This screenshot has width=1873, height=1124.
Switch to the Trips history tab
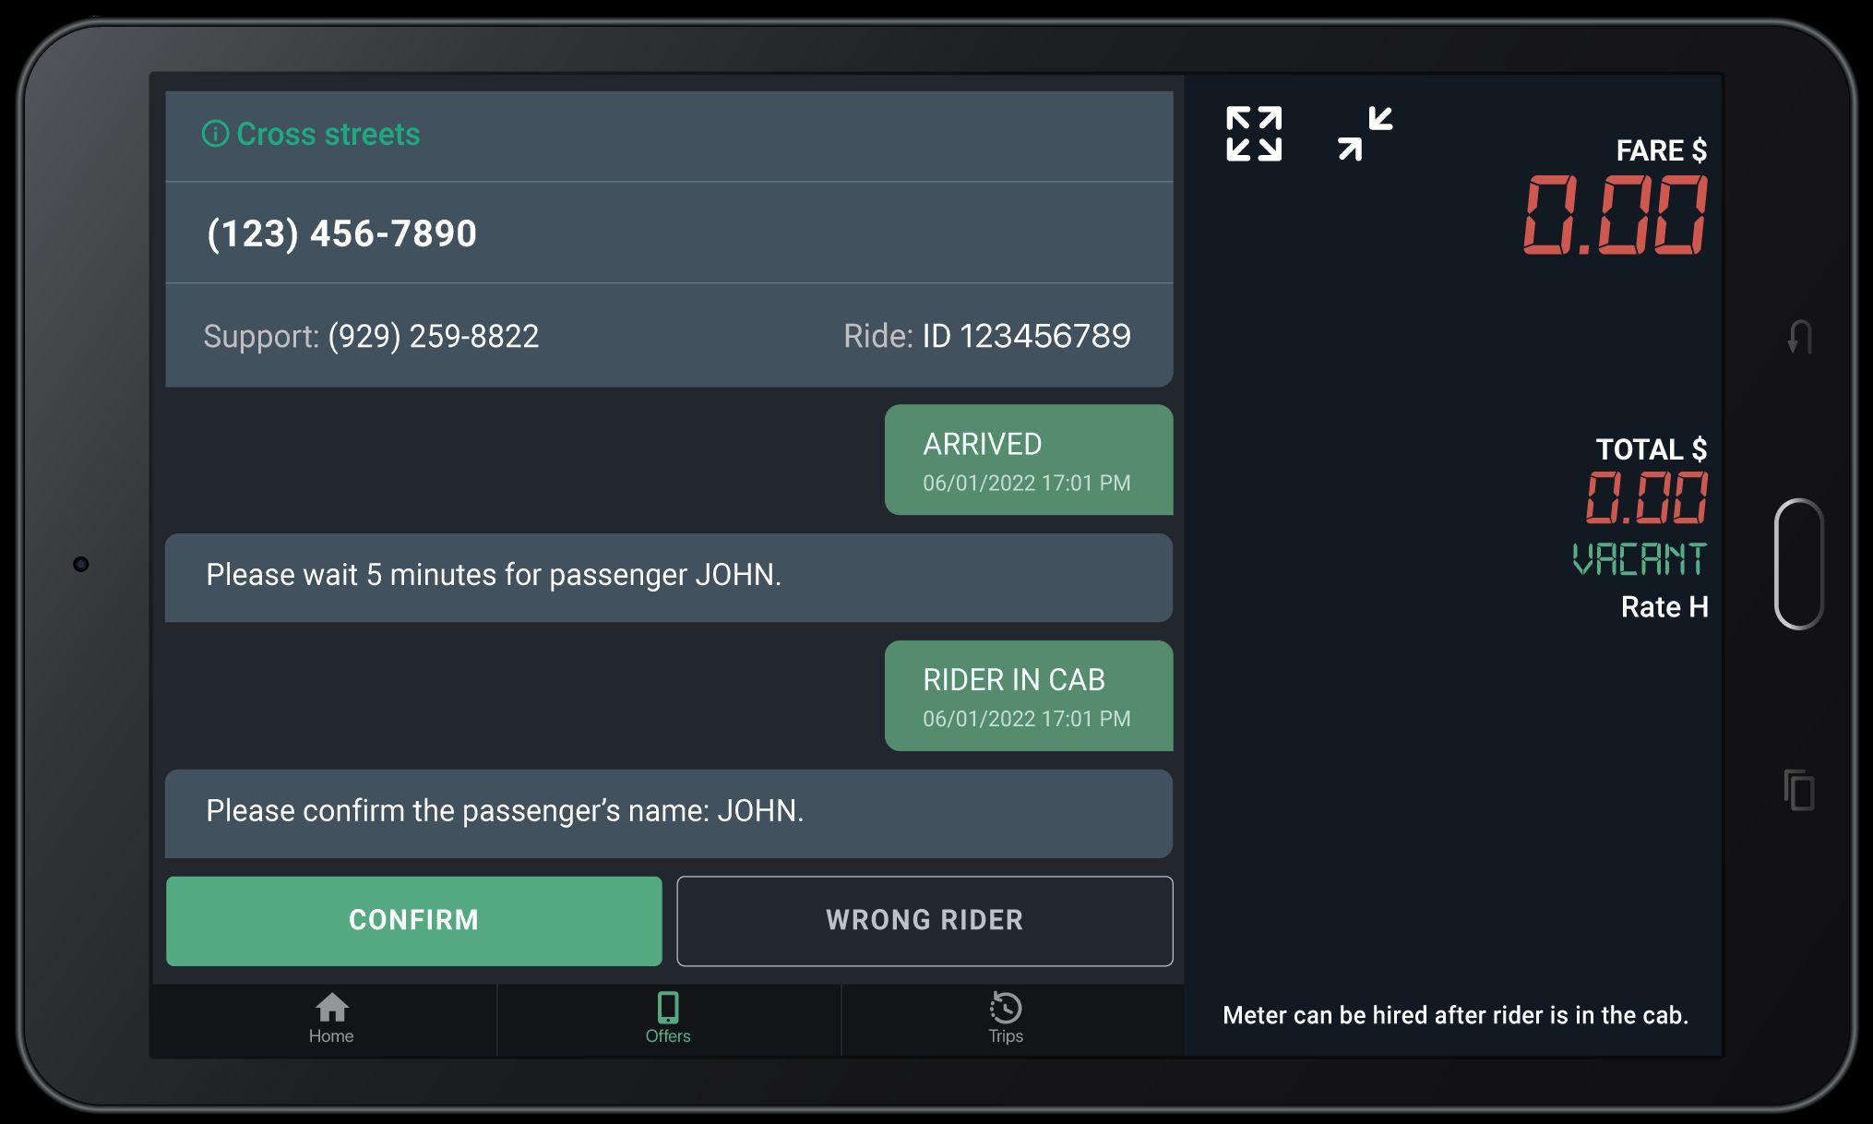pos(1005,1019)
